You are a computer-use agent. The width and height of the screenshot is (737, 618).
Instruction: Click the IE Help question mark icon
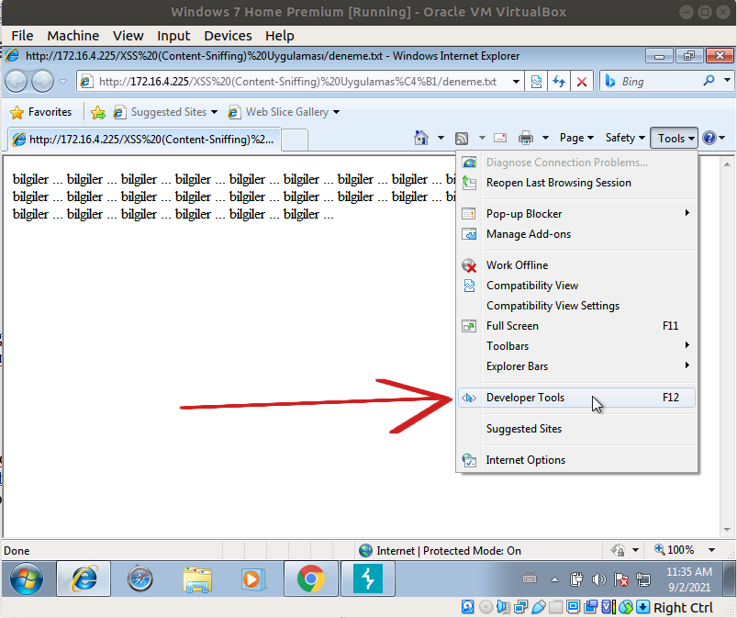[709, 138]
